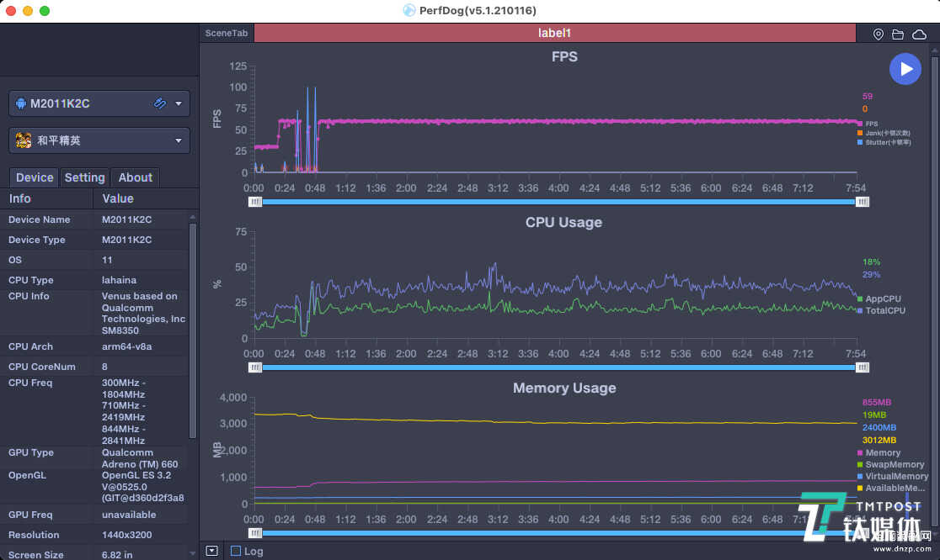Select the CPU Type value lahaina
Viewport: 940px width, 560px height.
pos(119,280)
